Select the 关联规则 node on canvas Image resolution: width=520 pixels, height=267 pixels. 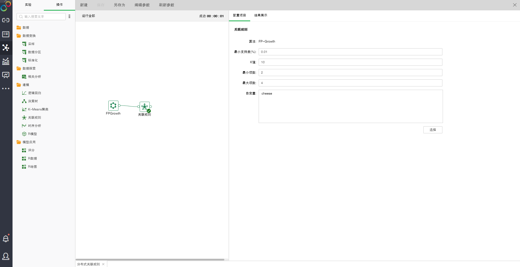(x=145, y=107)
